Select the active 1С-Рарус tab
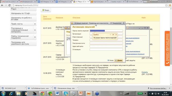This screenshot has height=96, width=172. (x=81, y=2)
